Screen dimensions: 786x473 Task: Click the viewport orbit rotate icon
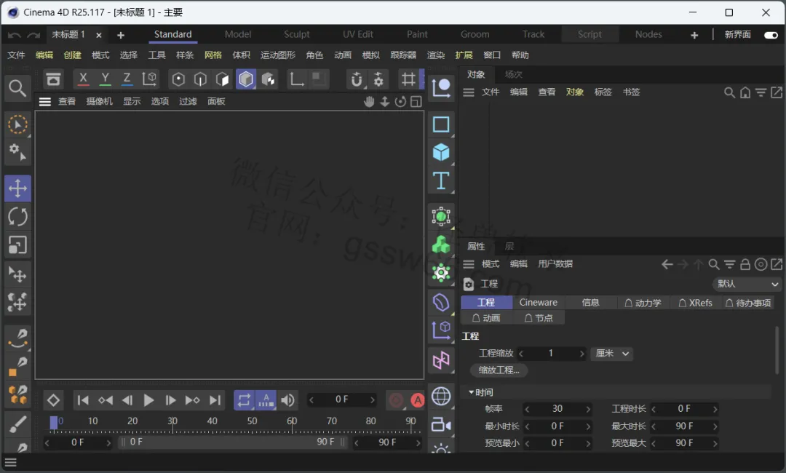click(400, 102)
